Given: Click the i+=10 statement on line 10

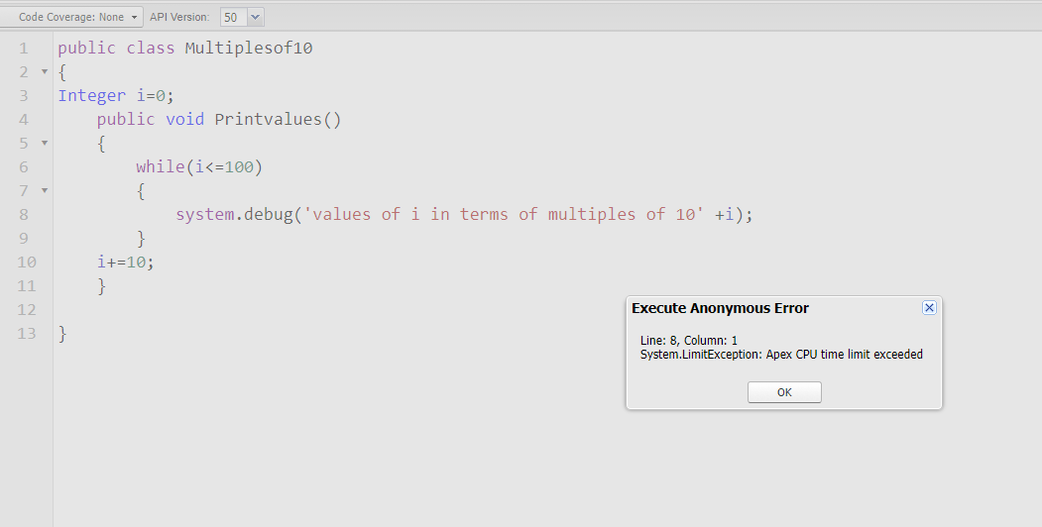Looking at the screenshot, I should tap(125, 263).
